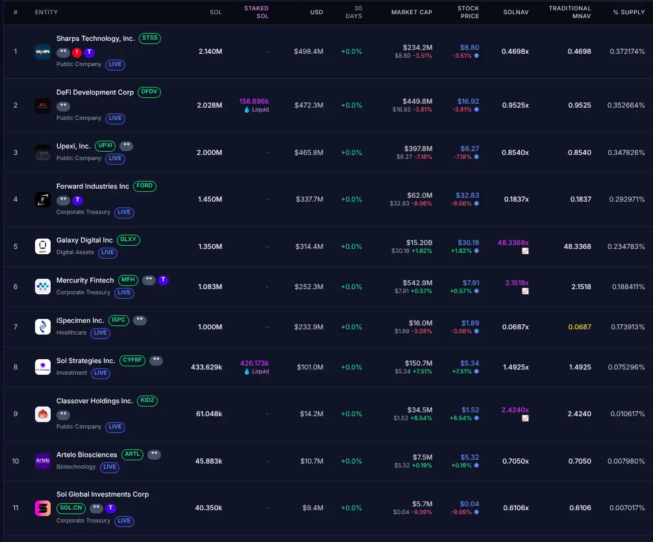
Task: Click the purple T badge next to SOL.CN
Action: pos(110,508)
